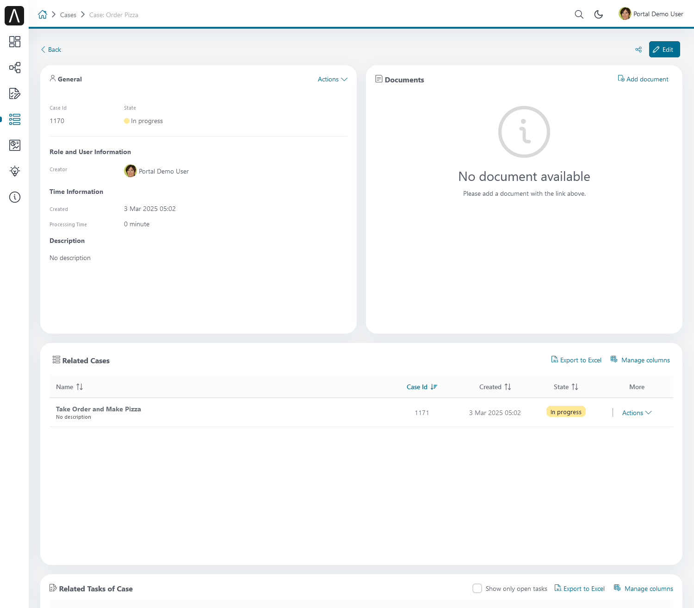The image size is (694, 608).
Task: Click the lightbulb icon in sidebar
Action: click(15, 171)
